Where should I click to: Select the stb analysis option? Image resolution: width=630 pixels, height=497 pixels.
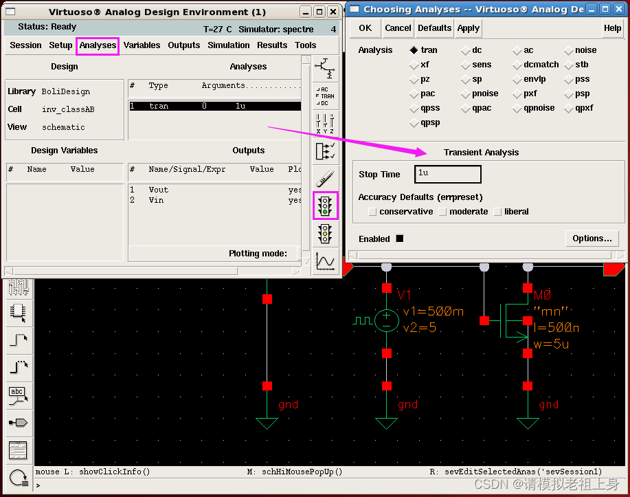(568, 65)
